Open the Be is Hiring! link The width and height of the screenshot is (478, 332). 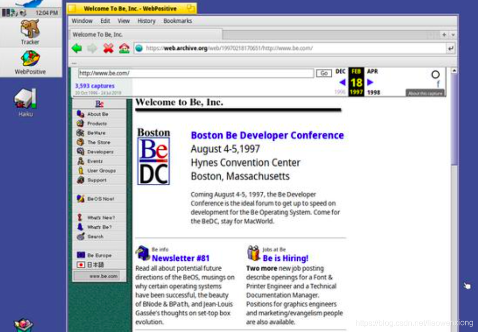click(285, 258)
